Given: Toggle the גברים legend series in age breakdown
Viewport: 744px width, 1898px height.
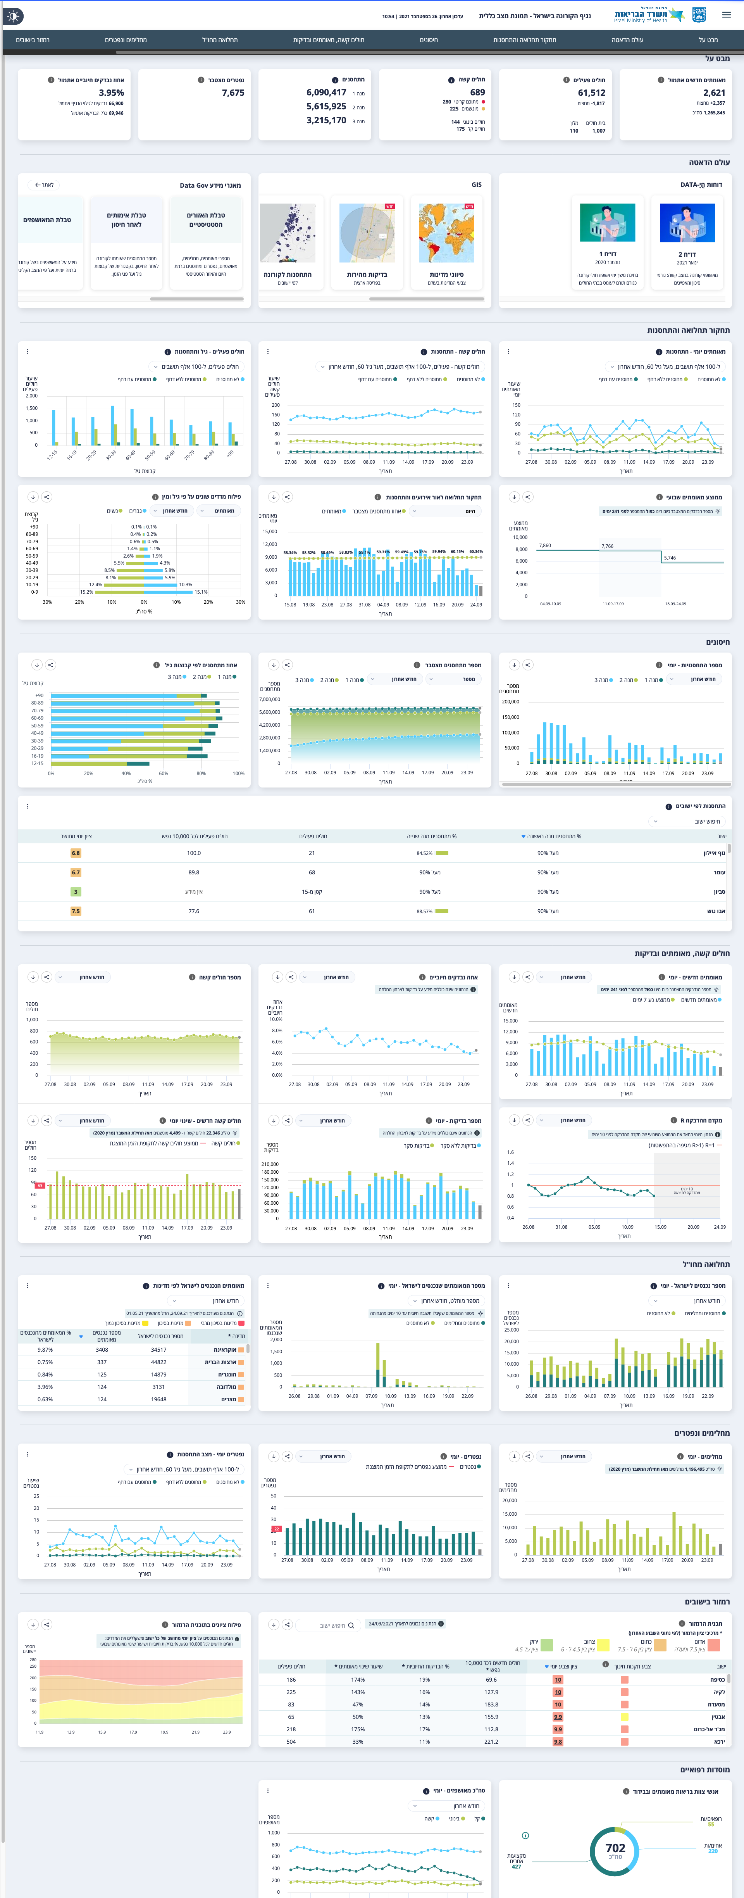Looking at the screenshot, I should pyautogui.click(x=137, y=511).
